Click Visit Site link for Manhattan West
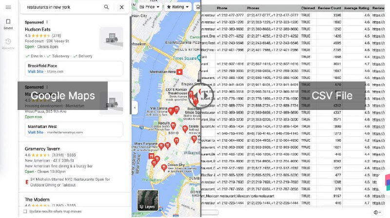Viewport: 390px width, 218px height. (36, 132)
